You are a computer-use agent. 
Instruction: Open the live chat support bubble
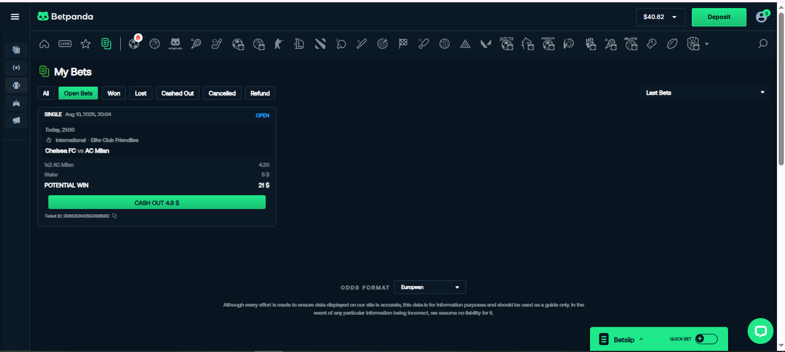pos(760,331)
